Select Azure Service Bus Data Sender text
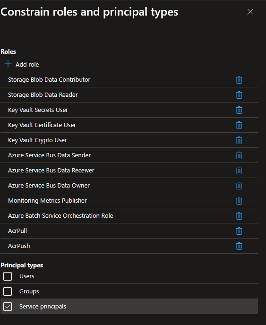This screenshot has height=325, width=266. (x=49, y=155)
